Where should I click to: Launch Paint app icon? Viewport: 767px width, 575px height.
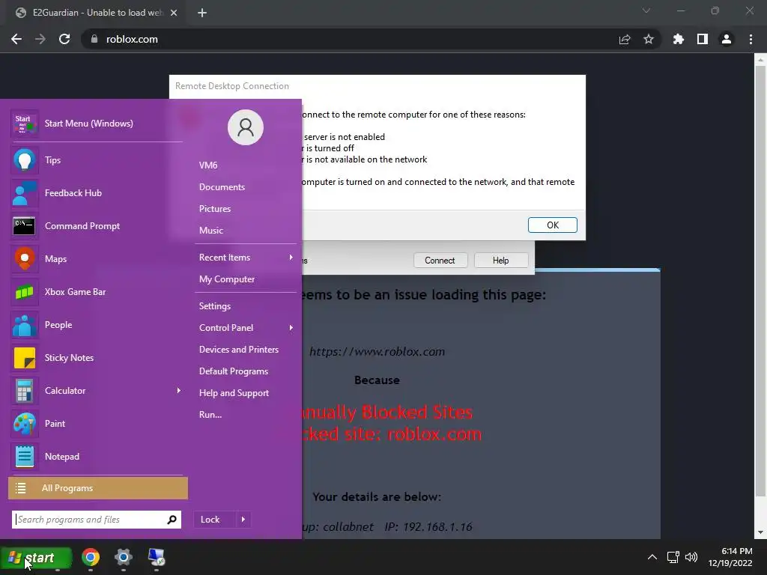[x=25, y=424]
